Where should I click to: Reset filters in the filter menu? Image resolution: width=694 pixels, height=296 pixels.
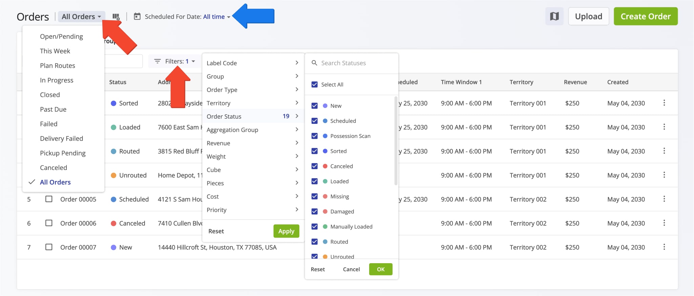click(216, 231)
